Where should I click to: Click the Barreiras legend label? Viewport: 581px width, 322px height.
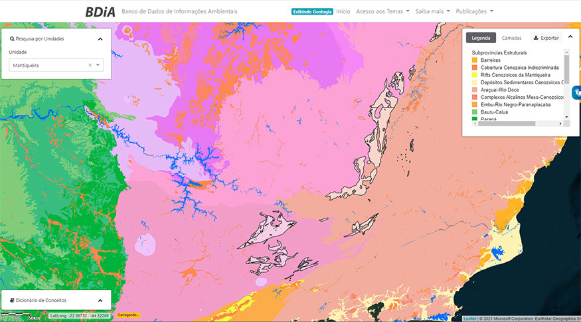[x=491, y=60]
